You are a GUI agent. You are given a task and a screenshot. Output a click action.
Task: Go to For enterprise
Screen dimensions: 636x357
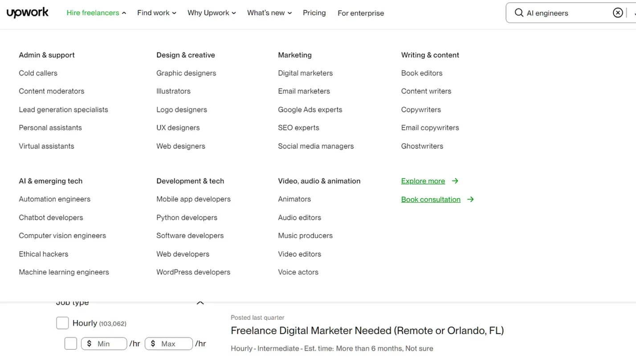click(361, 13)
